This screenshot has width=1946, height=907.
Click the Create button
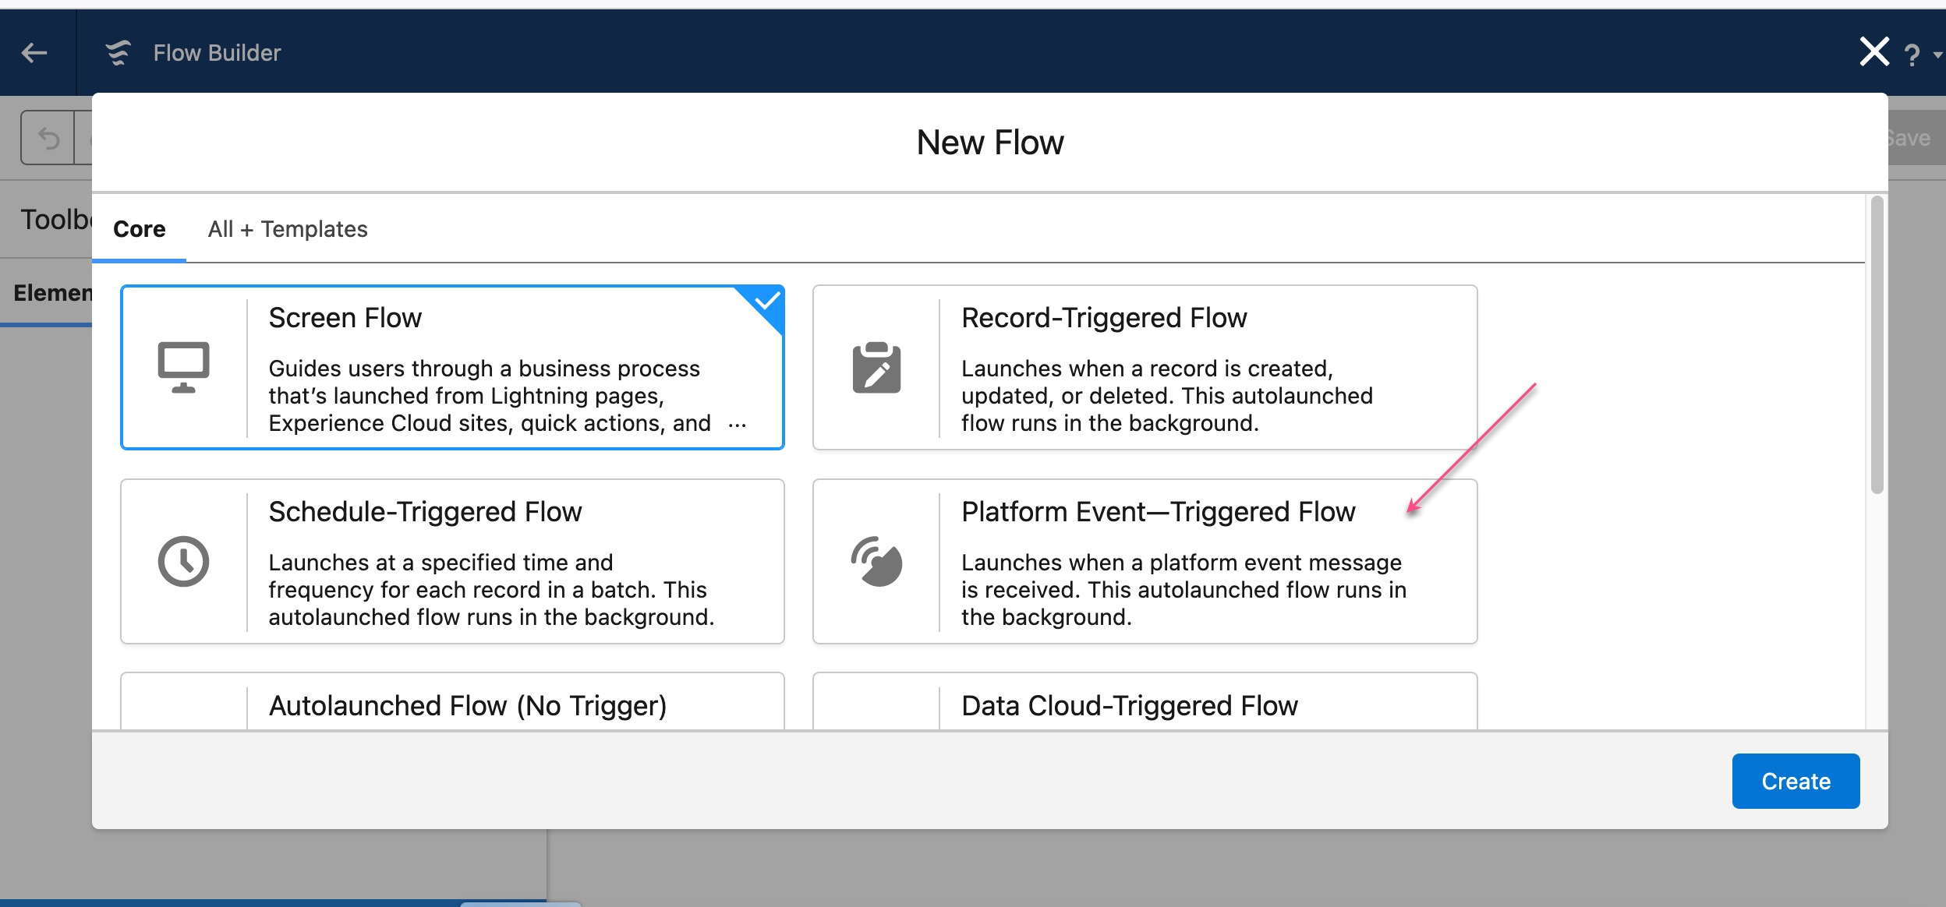[1796, 781]
